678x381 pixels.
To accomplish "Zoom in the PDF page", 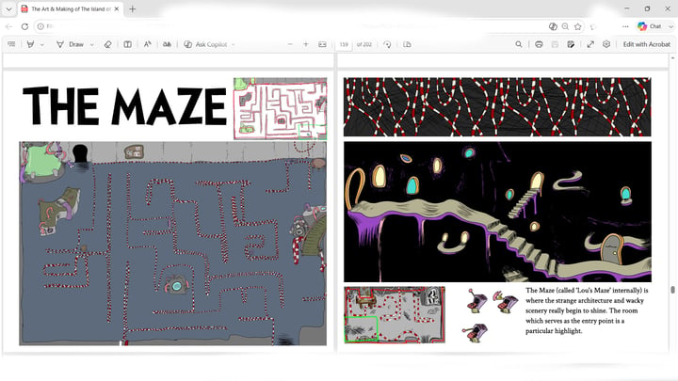I will (x=306, y=44).
